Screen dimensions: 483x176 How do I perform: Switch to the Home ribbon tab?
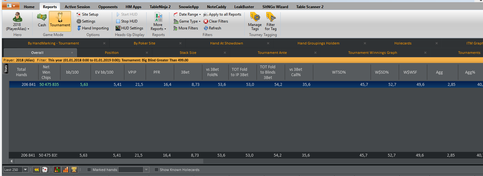tap(29, 7)
